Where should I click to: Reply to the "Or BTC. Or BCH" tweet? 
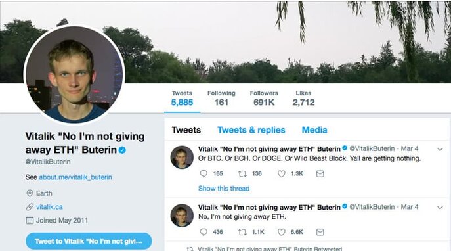(x=204, y=173)
